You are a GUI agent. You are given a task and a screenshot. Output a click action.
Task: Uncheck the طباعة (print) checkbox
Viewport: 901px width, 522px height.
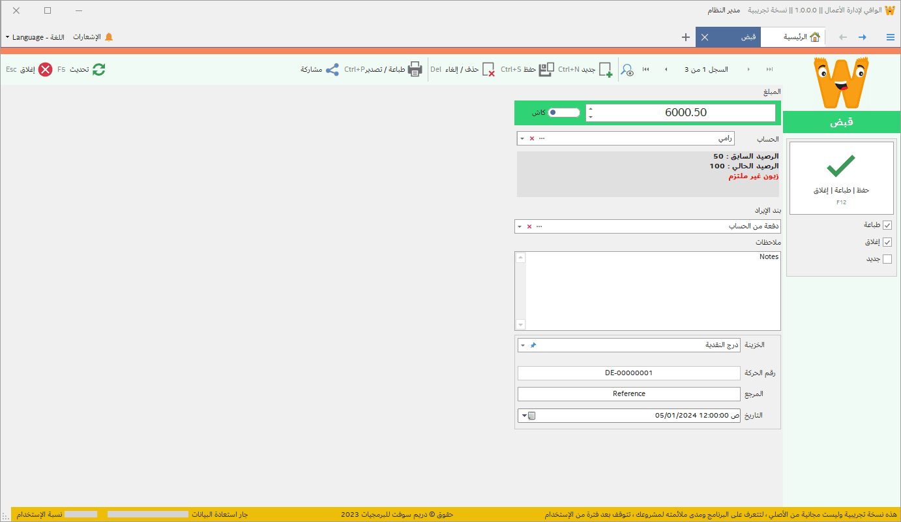pos(887,225)
